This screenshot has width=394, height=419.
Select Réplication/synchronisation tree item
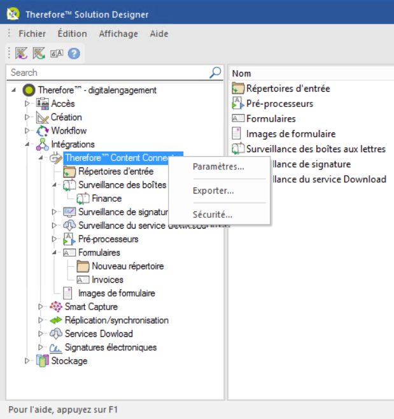click(116, 320)
